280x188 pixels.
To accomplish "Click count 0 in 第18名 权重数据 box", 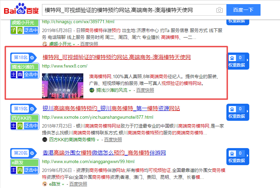I will [x=240, y=58].
